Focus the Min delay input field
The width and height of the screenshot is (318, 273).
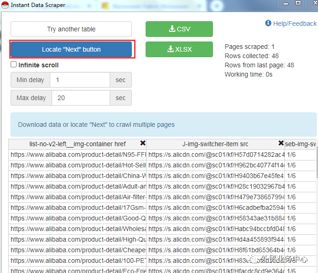[x=80, y=80]
